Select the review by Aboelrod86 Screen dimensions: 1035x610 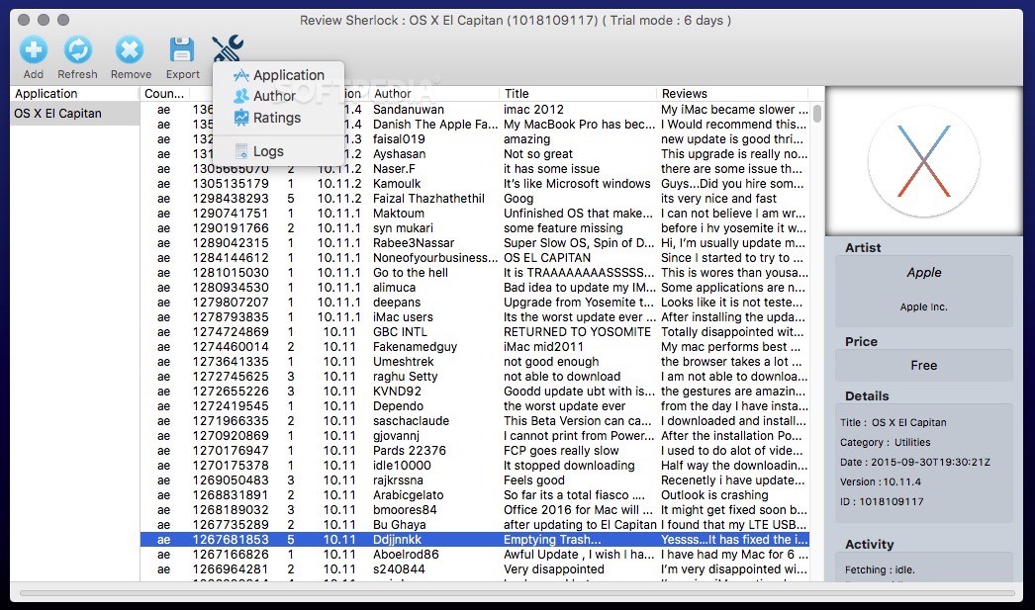pos(406,555)
